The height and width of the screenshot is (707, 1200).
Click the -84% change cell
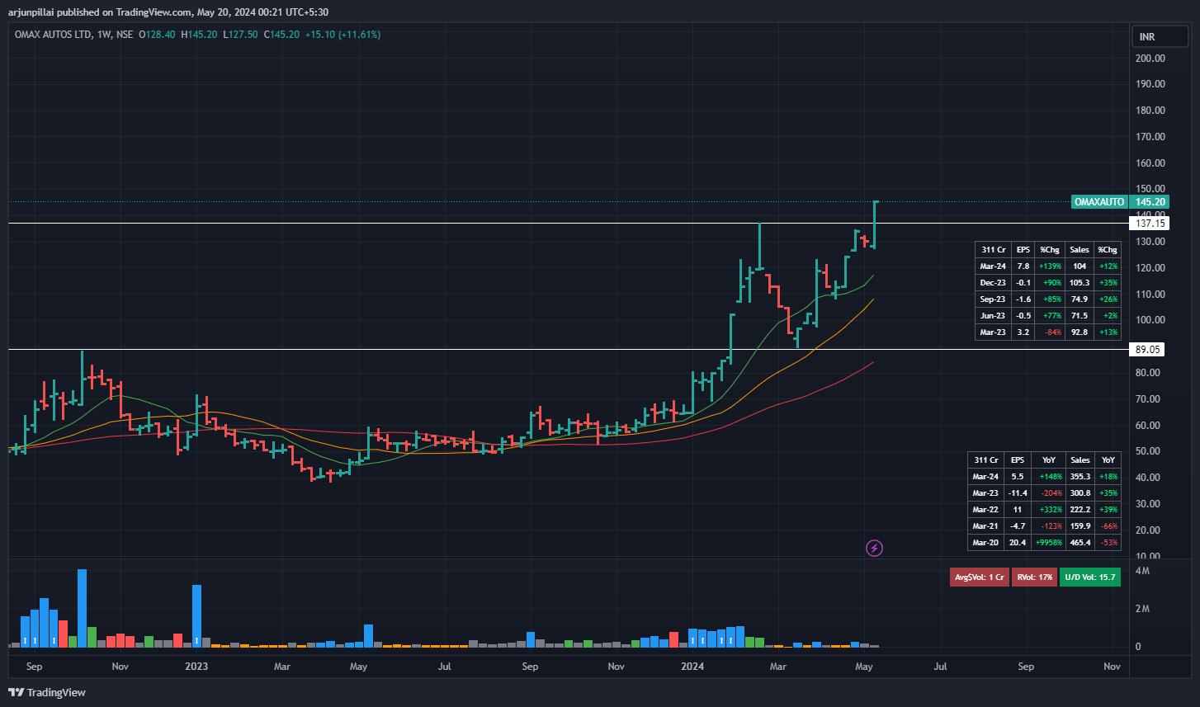click(x=1051, y=332)
